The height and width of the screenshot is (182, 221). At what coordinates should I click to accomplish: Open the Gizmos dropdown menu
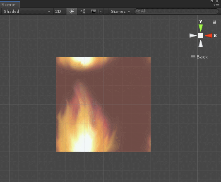(x=120, y=12)
